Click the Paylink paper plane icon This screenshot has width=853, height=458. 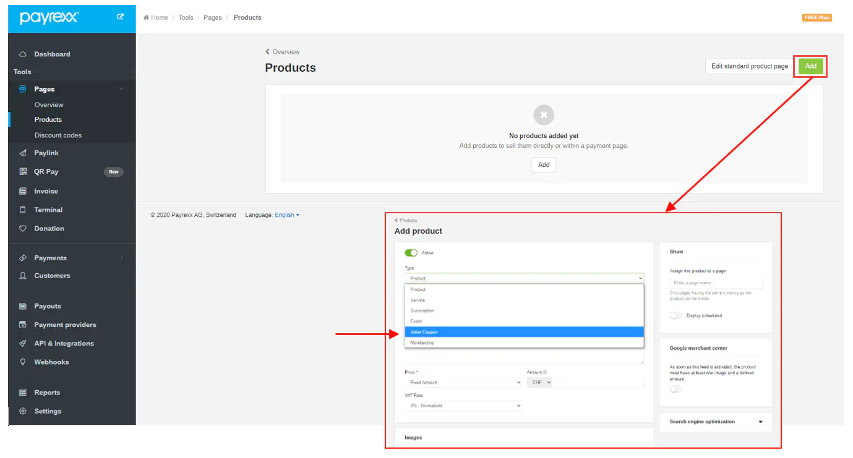pyautogui.click(x=23, y=153)
